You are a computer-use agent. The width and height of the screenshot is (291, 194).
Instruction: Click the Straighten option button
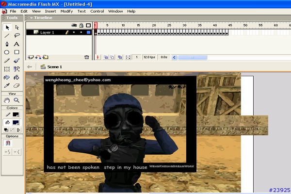(x=16, y=152)
